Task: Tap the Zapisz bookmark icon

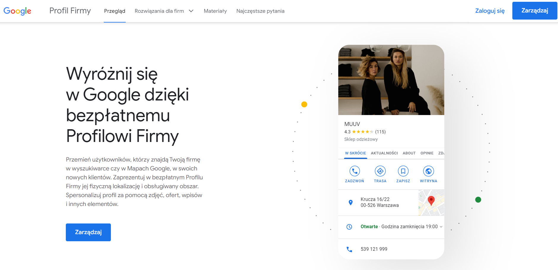Action: point(403,171)
